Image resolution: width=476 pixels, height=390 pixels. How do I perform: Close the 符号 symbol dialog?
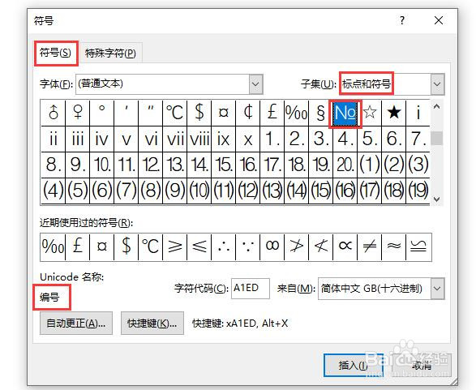pyautogui.click(x=439, y=20)
